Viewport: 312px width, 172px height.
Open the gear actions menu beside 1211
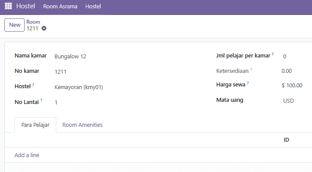(x=44, y=29)
